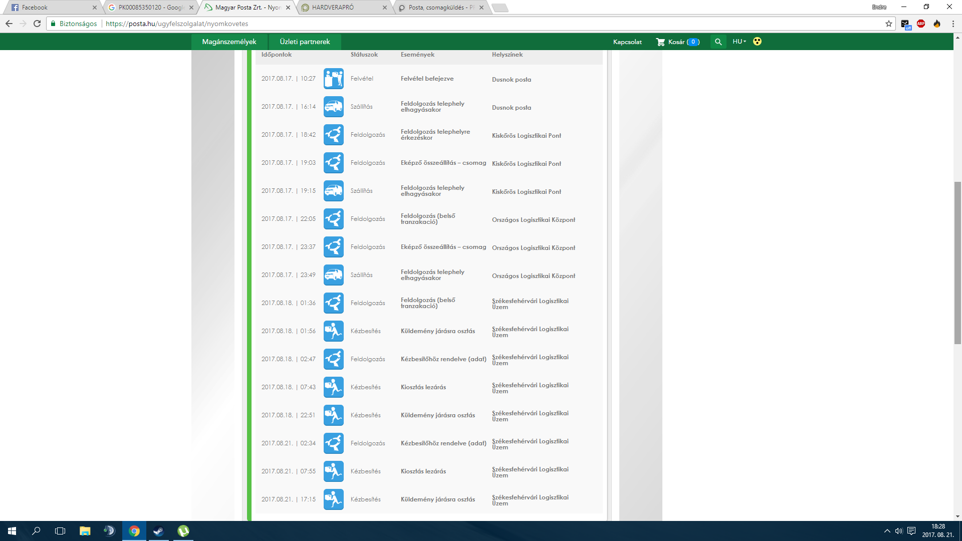Open the Adblock Plus extension icon
Image resolution: width=962 pixels, height=541 pixels.
921,24
